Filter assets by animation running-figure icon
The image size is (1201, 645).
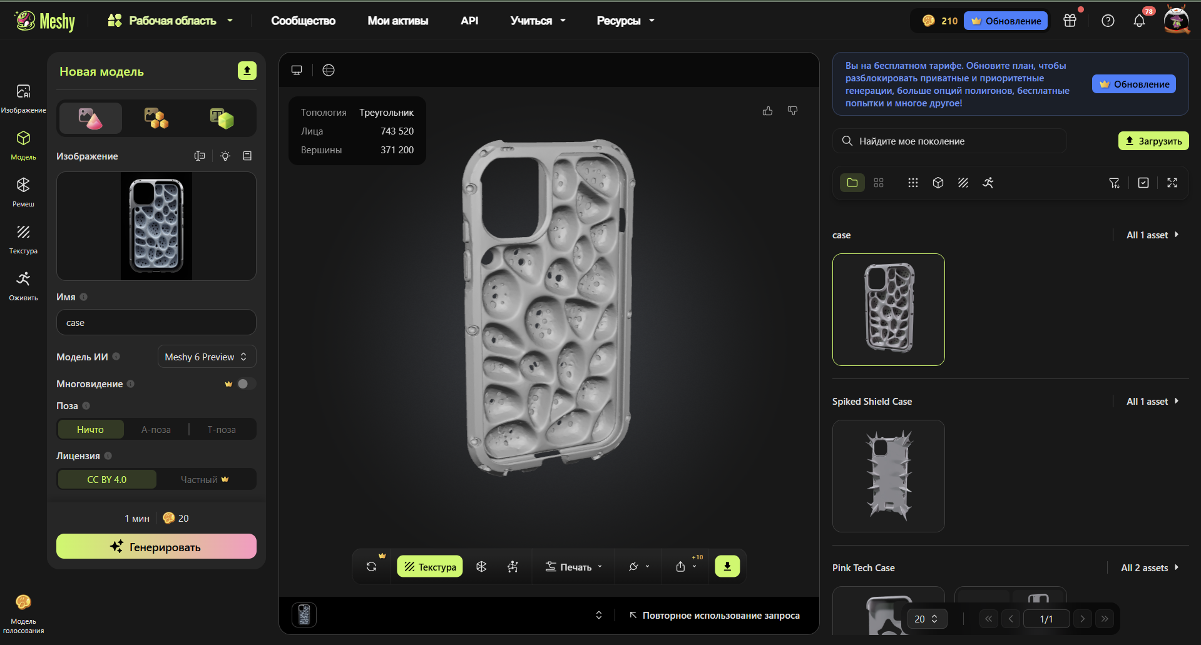click(x=988, y=183)
